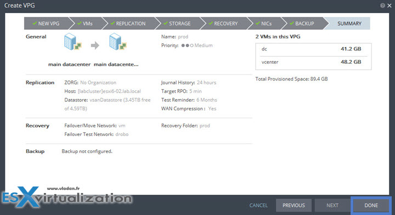Viewport: 395px width, 215px height.
Task: Click the truncated 'main datacente...' label
Action: [x=116, y=65]
